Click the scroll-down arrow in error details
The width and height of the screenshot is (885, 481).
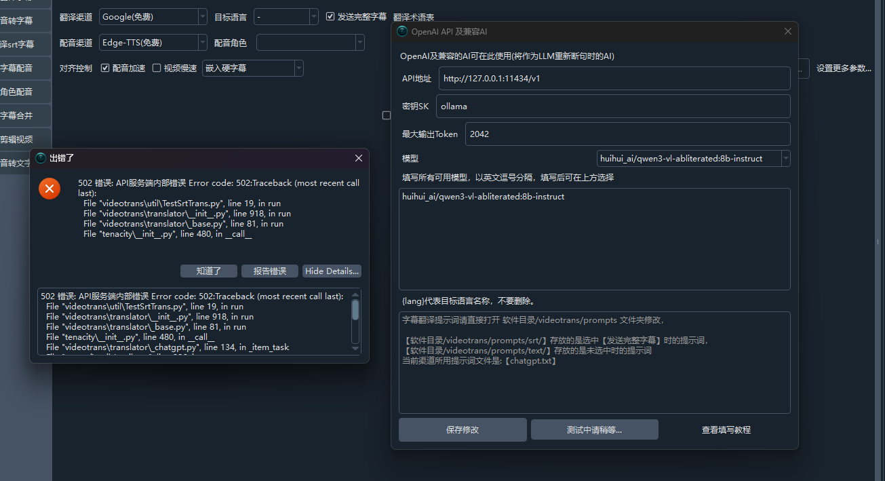pos(355,348)
